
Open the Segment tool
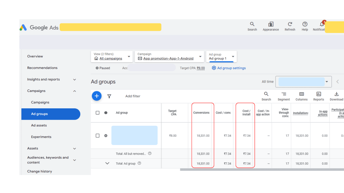pyautogui.click(x=284, y=94)
